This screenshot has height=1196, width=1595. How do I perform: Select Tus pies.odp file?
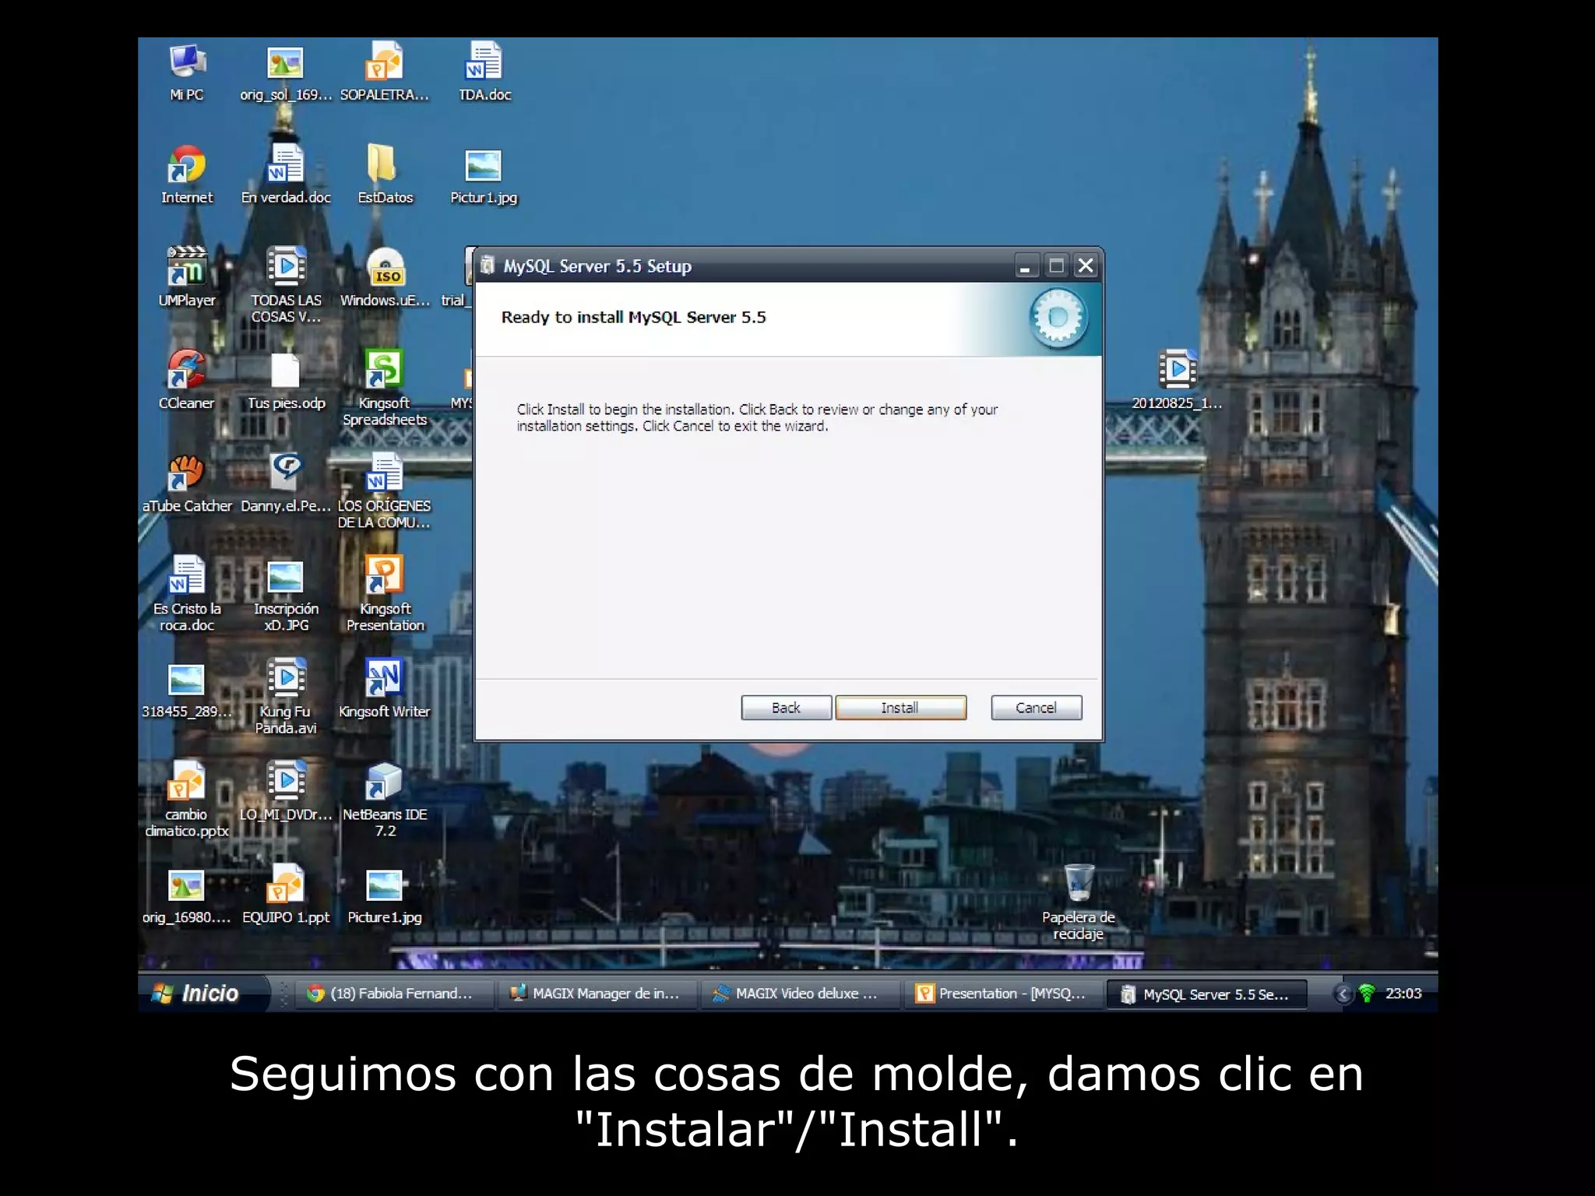coord(286,381)
